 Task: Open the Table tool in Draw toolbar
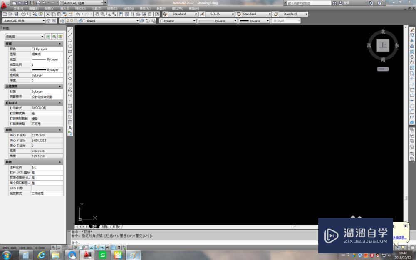tap(70, 122)
